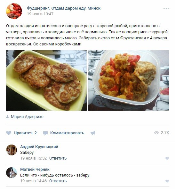Open the vegetable stew container photo
The height and width of the screenshot is (189, 175).
click(129, 80)
